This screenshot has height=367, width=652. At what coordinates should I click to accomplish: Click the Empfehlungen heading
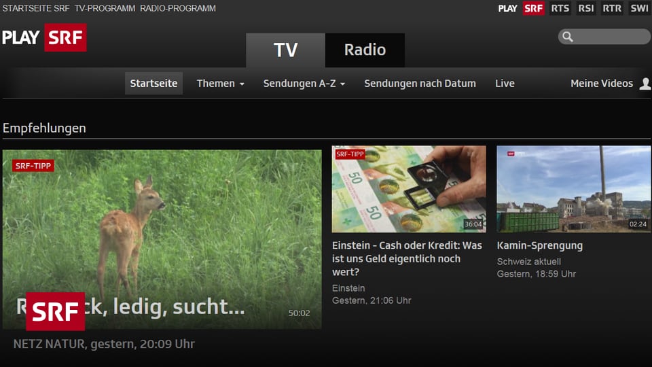tap(44, 128)
